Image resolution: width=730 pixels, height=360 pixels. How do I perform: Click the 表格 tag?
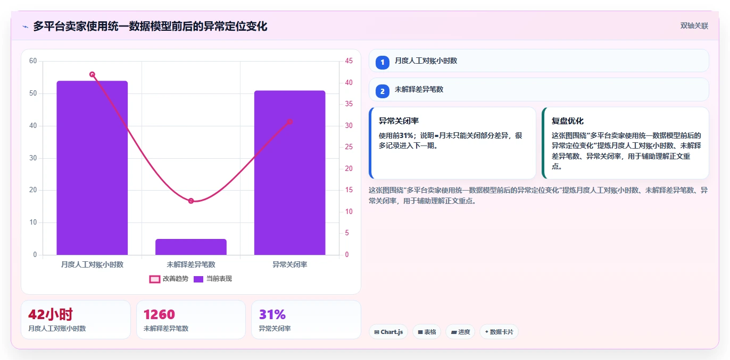pyautogui.click(x=427, y=332)
